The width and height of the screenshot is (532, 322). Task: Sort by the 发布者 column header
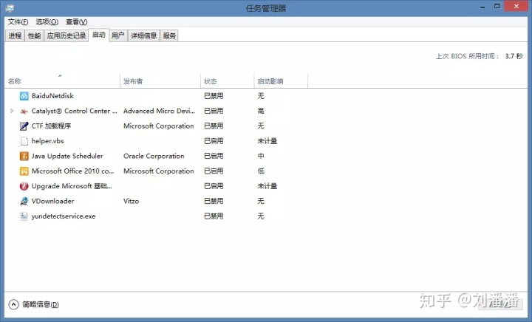(160, 81)
